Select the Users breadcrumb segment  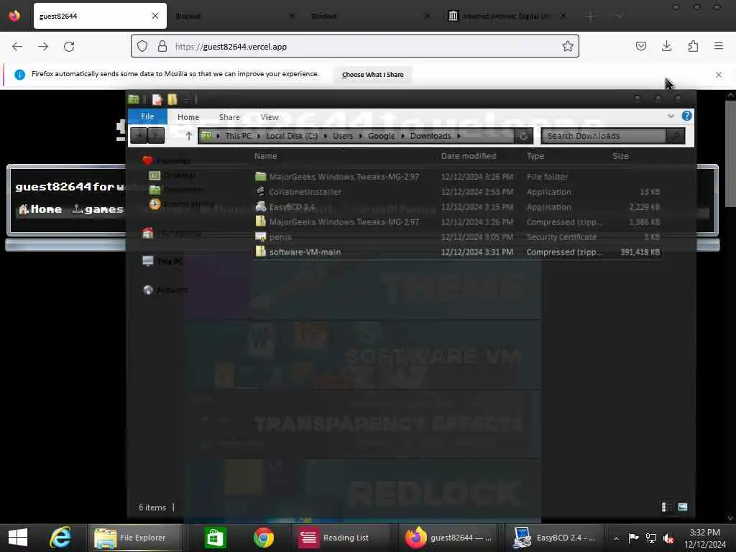343,136
